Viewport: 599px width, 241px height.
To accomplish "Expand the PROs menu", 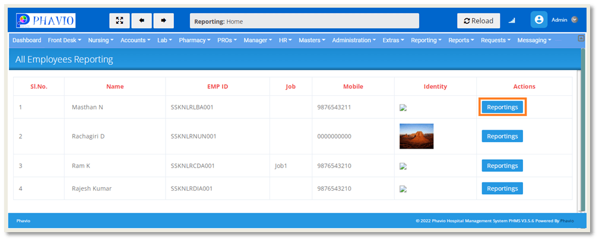I will [227, 40].
